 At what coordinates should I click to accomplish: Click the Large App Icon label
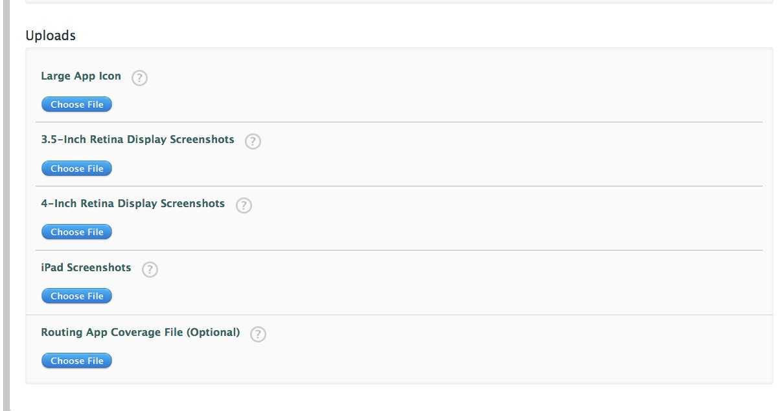point(81,76)
